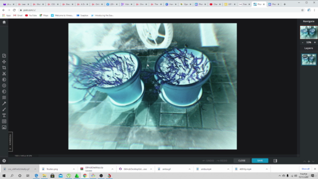Open the Apps bookmark shortcut
Viewport: 318px width, 179px height.
pyautogui.click(x=6, y=15)
